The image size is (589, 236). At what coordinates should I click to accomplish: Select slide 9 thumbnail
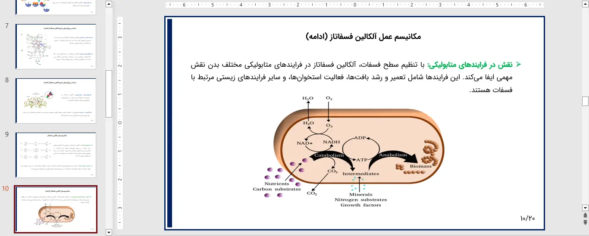click(56, 155)
